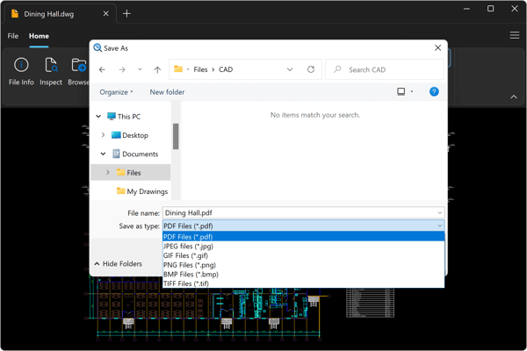Screen dimensions: 527x351
Task: Expand the Desktop tree node
Action: (x=103, y=135)
